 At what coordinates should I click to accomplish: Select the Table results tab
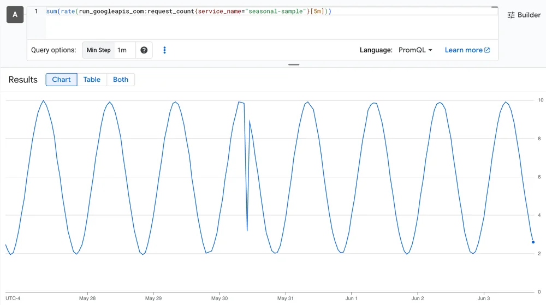coord(92,80)
